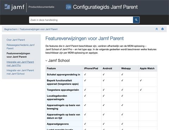Click the Jamf School section heading

tap(59, 61)
